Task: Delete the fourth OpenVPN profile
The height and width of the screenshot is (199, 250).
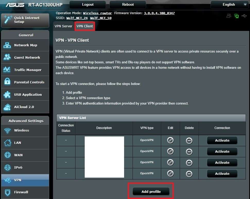Action: point(189,174)
